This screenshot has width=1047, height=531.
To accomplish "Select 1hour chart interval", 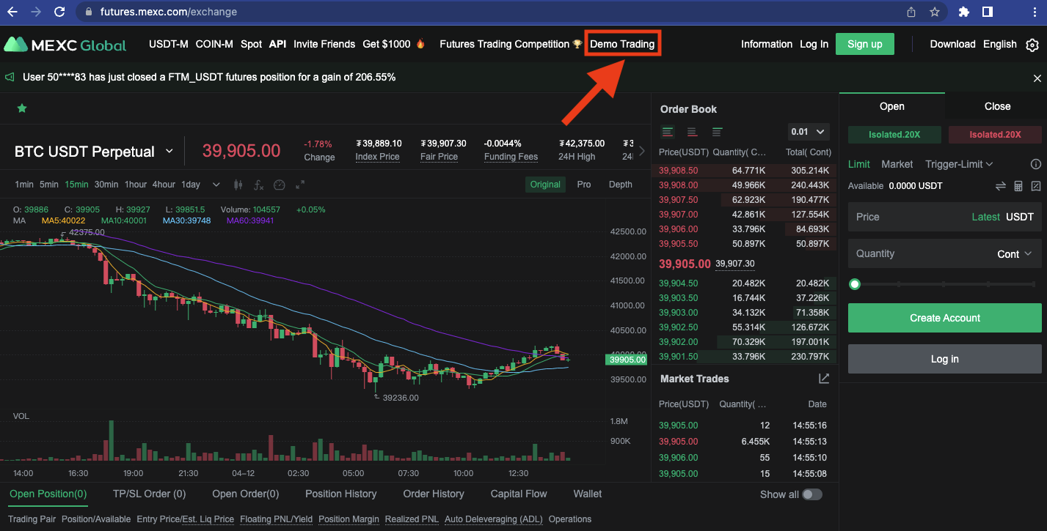I will pyautogui.click(x=136, y=185).
